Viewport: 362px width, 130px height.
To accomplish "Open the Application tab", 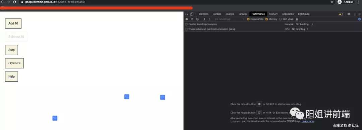I will coord(288,14).
